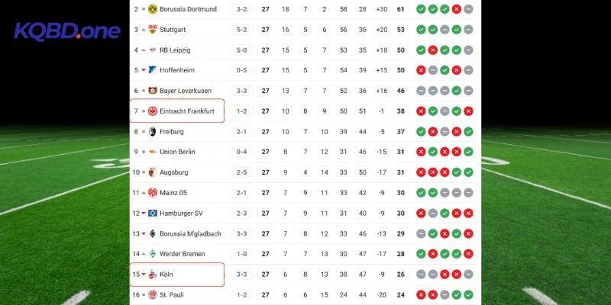Screen dimensions: 611x305
Task: Click the Hamburger SV club logo
Action: pos(152,213)
